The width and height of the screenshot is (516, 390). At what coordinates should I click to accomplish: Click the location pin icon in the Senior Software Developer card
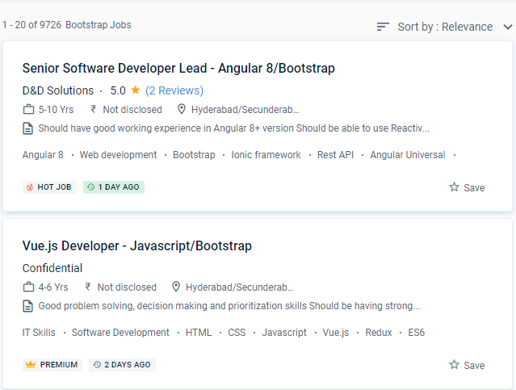182,109
